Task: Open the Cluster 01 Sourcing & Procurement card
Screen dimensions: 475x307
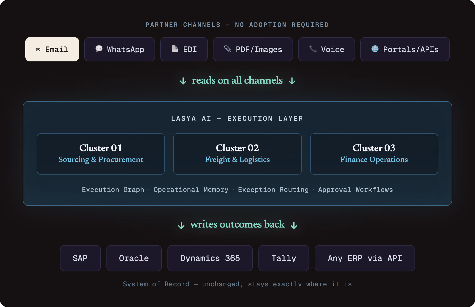Action: pyautogui.click(x=101, y=154)
